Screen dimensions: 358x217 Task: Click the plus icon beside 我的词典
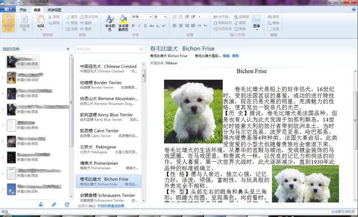click(68, 49)
